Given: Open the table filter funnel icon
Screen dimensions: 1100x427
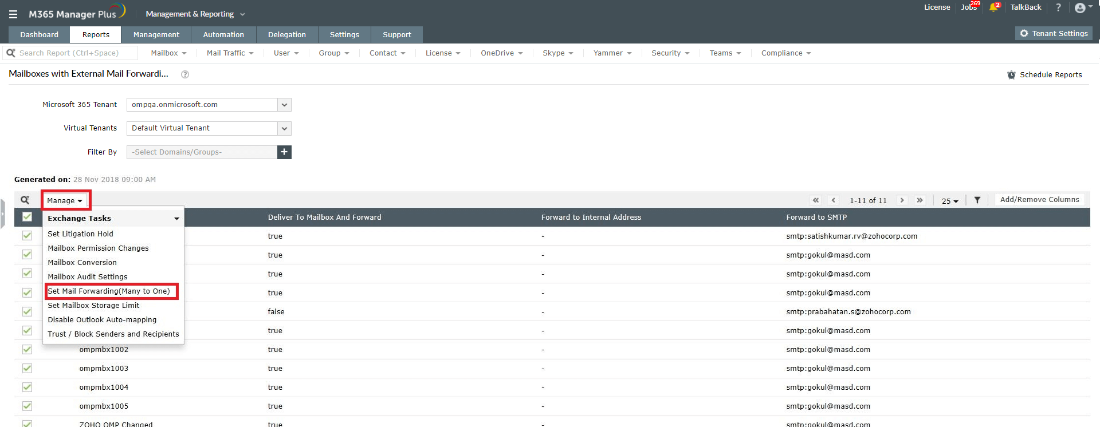Looking at the screenshot, I should pos(977,200).
